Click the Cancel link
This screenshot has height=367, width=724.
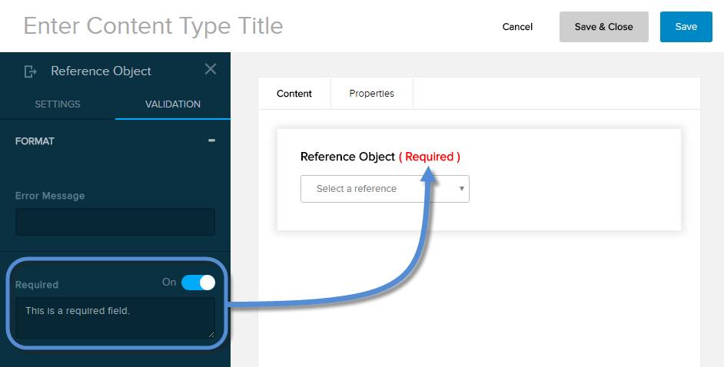[517, 27]
